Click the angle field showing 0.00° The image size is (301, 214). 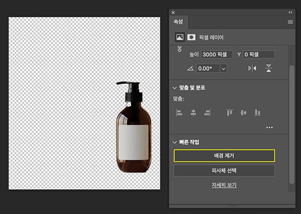(208, 69)
